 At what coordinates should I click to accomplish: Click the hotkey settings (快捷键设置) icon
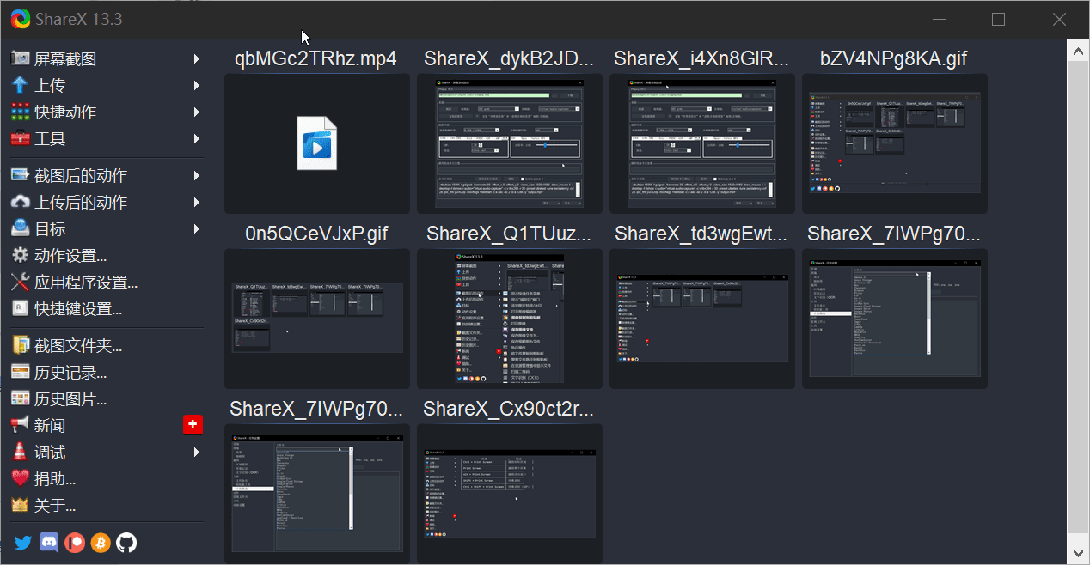21,308
